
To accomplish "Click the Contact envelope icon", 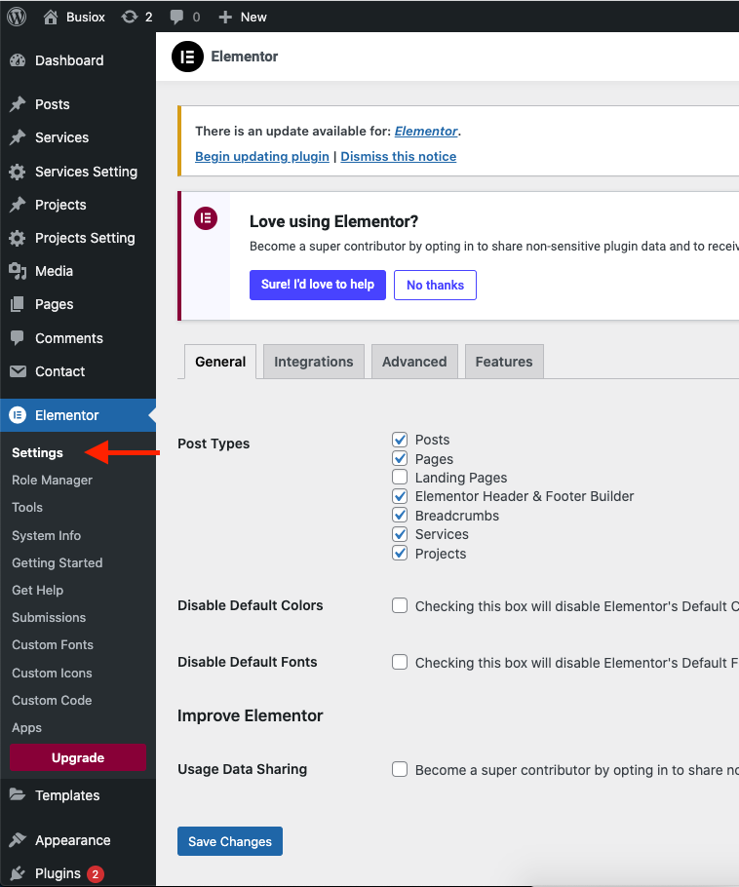I will [18, 371].
